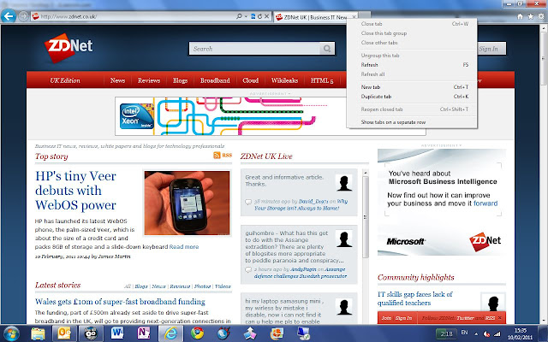The height and width of the screenshot is (342, 548).
Task: Click the browser Forward arrow button
Action: 23,16
